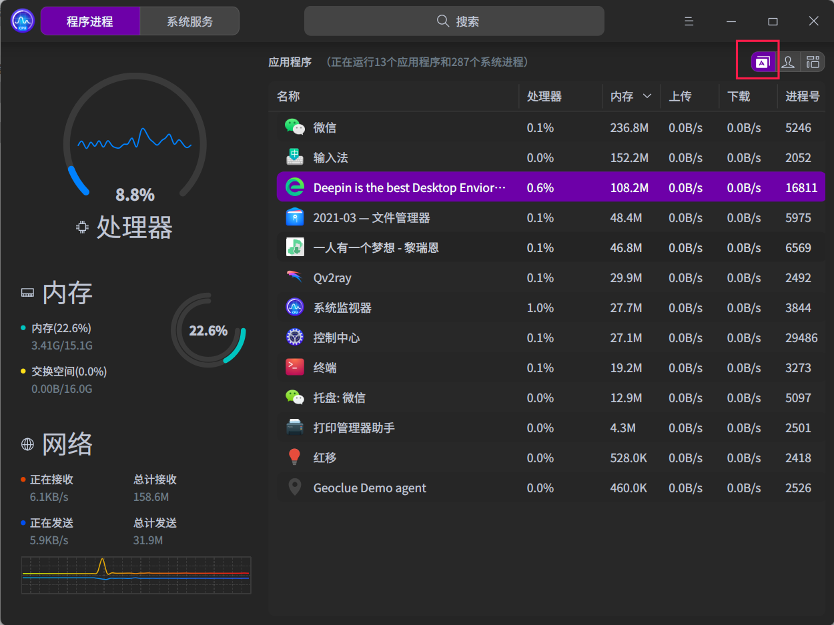
Task: Show all processes filter
Action: [x=813, y=62]
